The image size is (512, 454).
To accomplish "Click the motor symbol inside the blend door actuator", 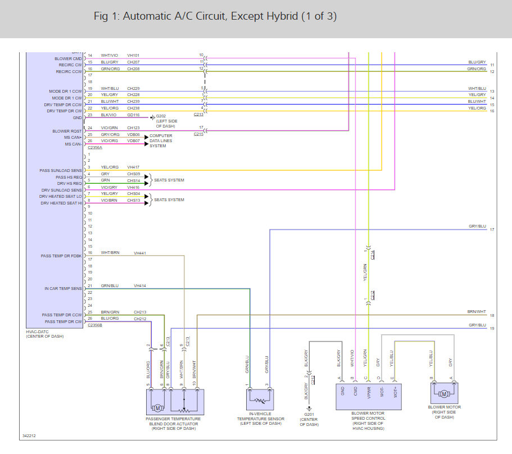I will tap(157, 408).
